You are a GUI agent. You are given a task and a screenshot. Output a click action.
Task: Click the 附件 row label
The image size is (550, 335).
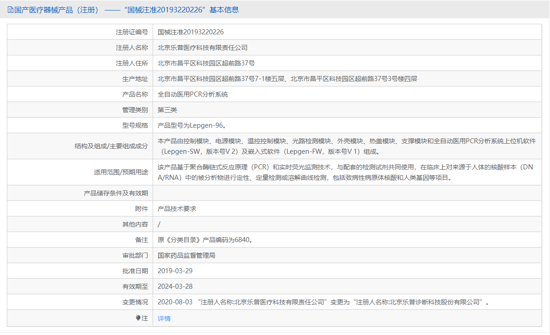click(142, 209)
